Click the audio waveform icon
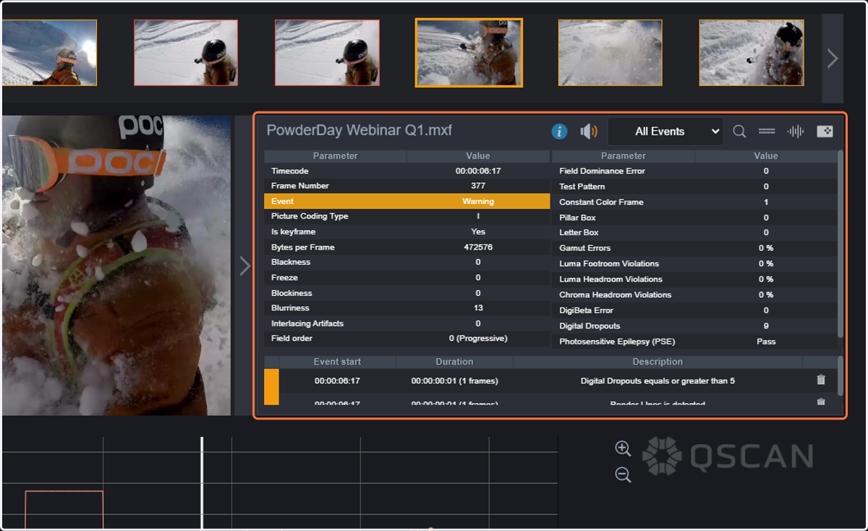Image resolution: width=868 pixels, height=531 pixels. [796, 131]
